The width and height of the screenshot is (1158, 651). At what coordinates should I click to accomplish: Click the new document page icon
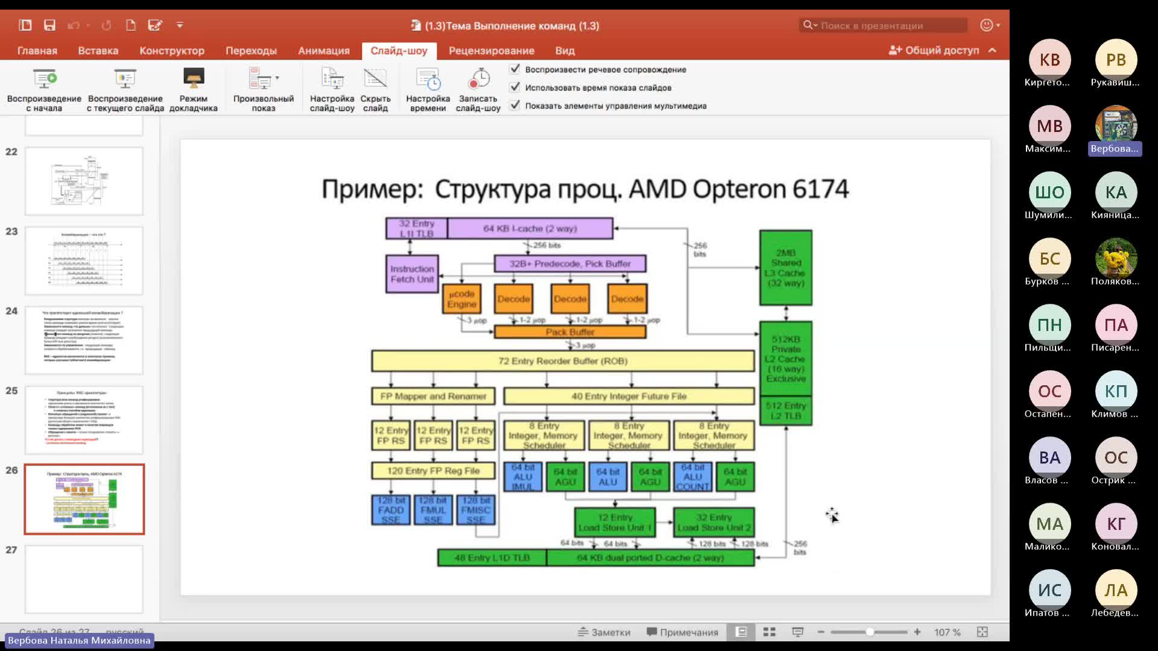click(130, 25)
